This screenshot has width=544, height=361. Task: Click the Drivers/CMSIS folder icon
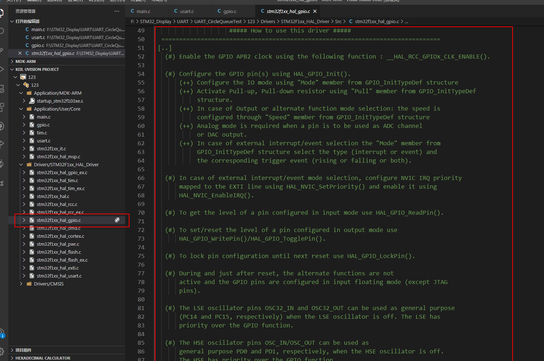(x=29, y=284)
